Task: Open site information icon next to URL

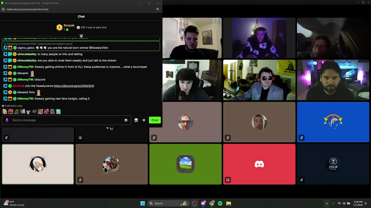Action: point(3,9)
